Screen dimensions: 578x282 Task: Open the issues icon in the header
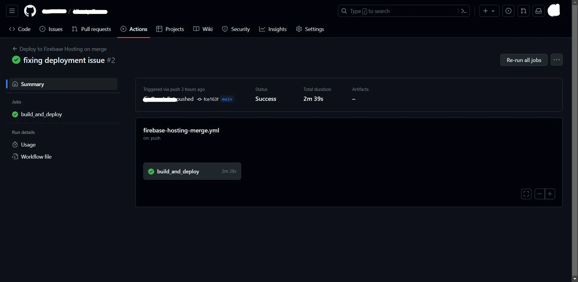tap(508, 11)
